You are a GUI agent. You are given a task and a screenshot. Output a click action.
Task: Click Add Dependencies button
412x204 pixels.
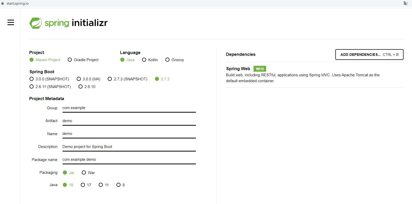coord(369,55)
